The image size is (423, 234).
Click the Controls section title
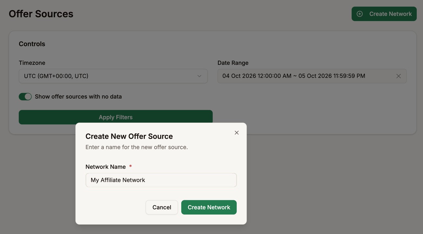(x=32, y=44)
